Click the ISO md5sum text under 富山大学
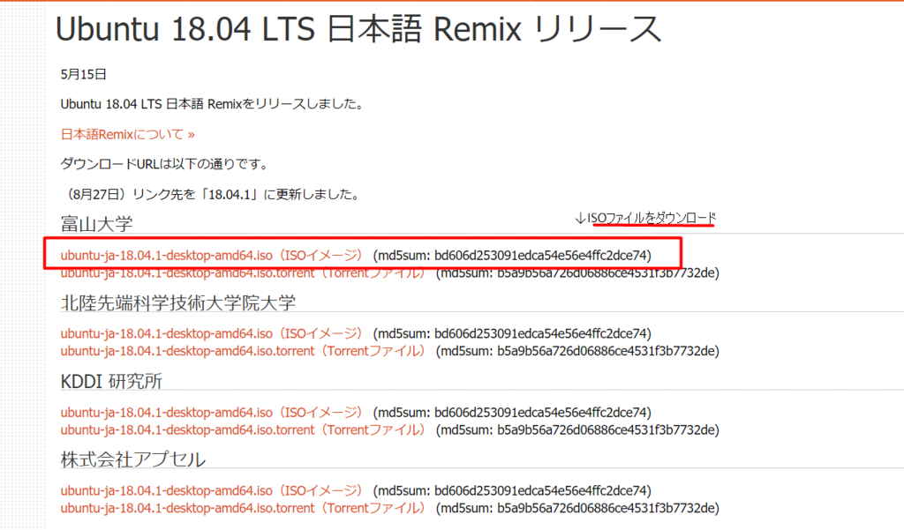Screen dimensions: 904x530 click(x=512, y=255)
